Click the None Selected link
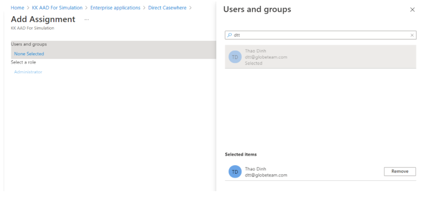430x201 pixels. (29, 54)
